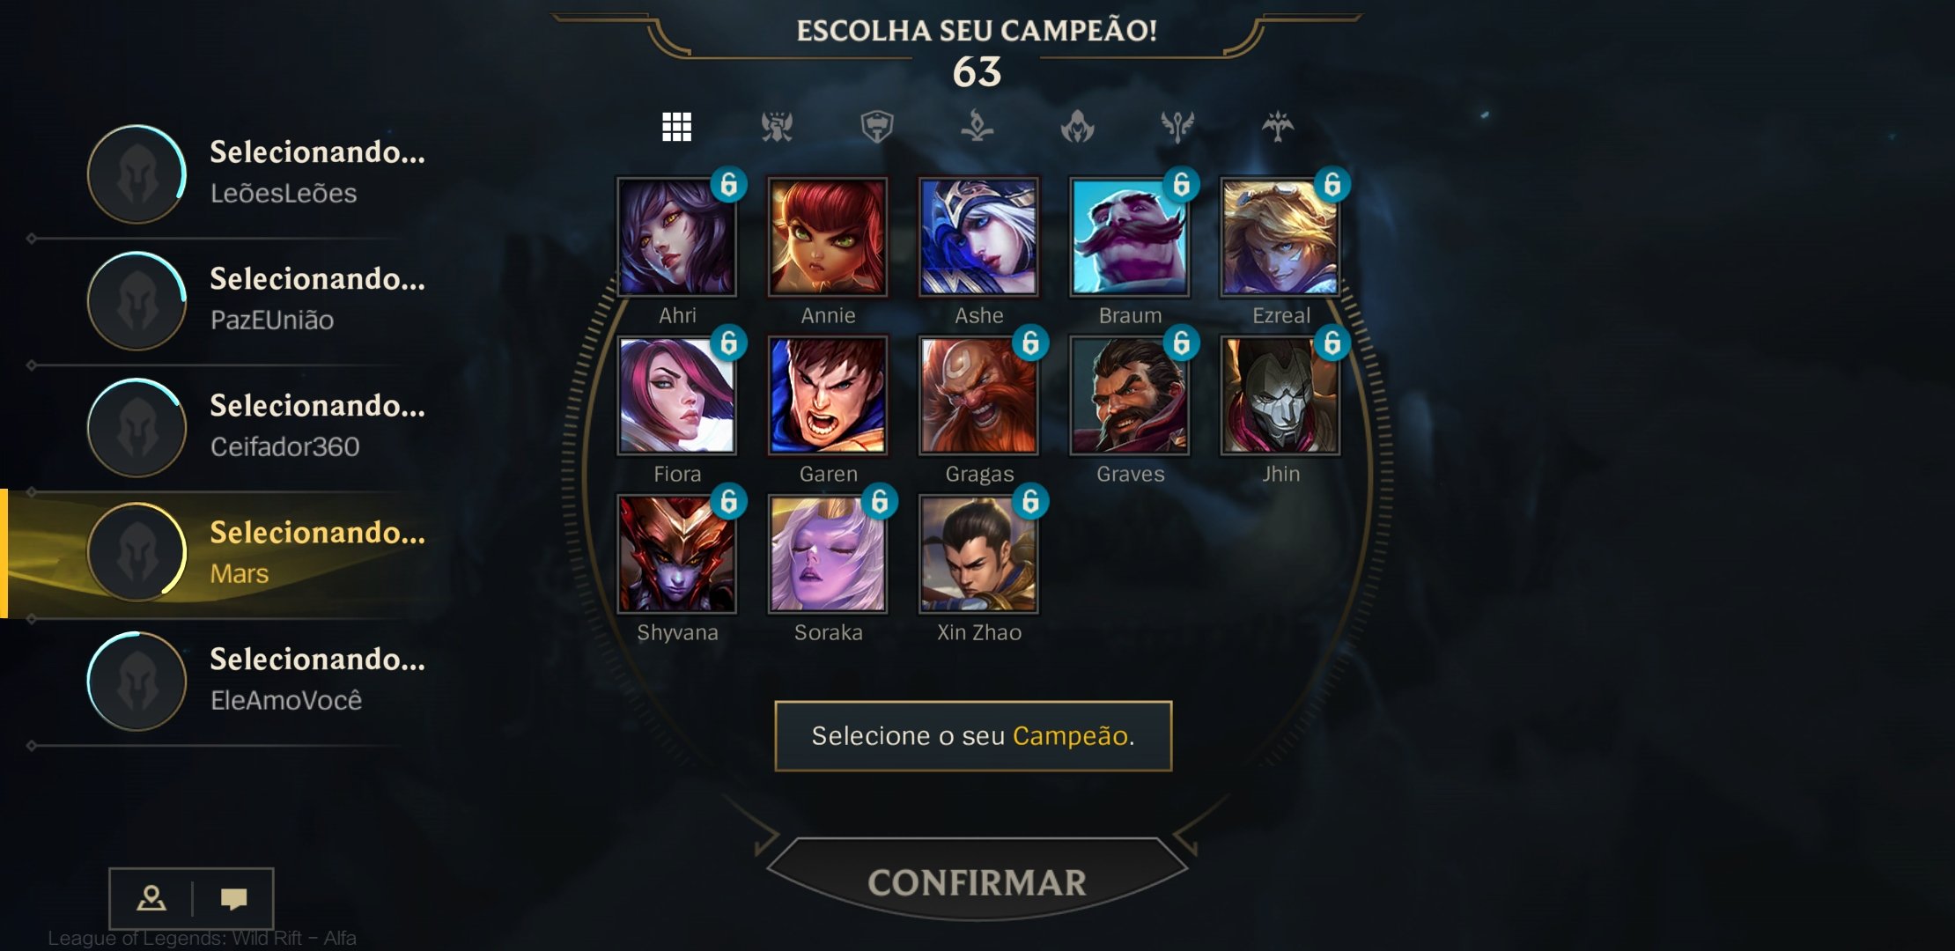Filter by fighter role icon
Screen dimensions: 1955x951
(777, 127)
